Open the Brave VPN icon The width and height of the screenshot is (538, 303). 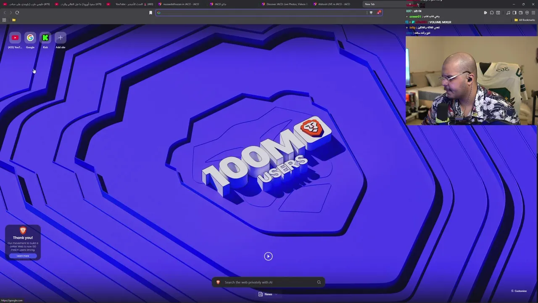(x=527, y=13)
